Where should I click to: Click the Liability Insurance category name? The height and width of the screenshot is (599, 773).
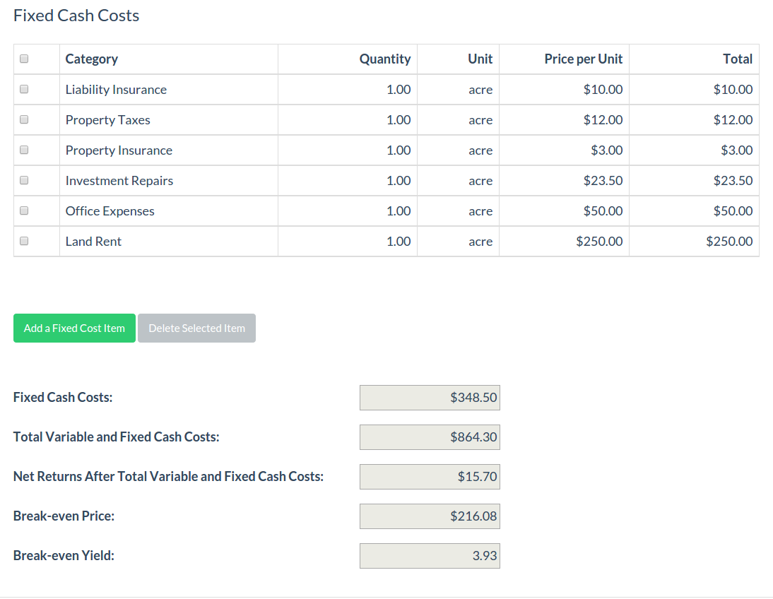point(116,90)
